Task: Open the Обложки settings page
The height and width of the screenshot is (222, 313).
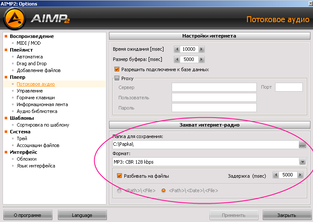Action: [26, 159]
